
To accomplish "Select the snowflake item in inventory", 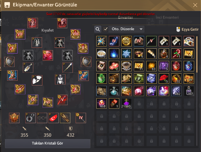I will click(x=126, y=54).
